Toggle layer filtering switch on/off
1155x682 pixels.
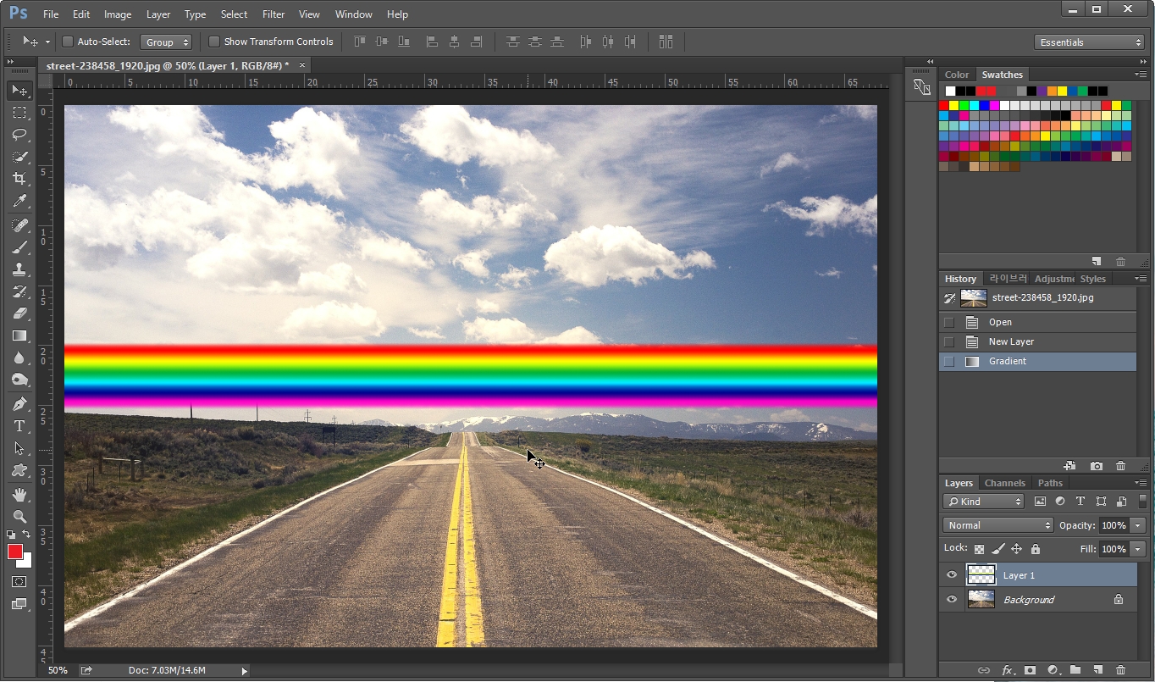pyautogui.click(x=1143, y=502)
